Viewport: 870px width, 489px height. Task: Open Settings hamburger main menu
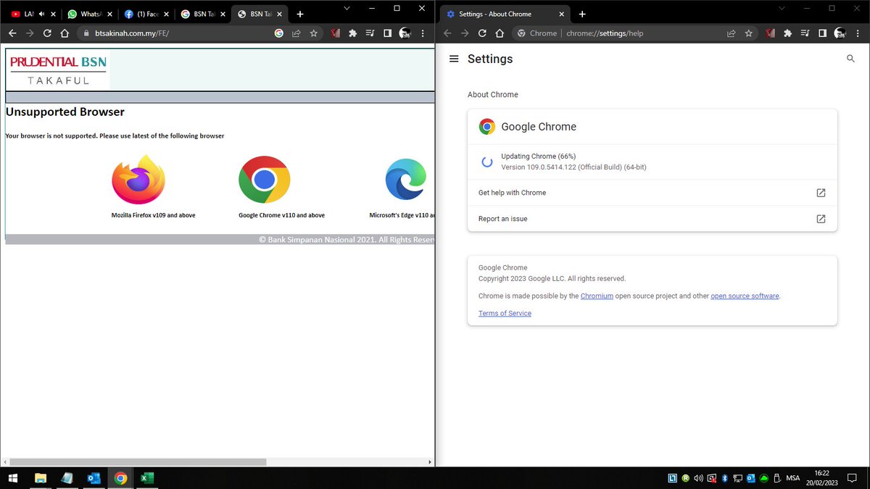pyautogui.click(x=454, y=59)
